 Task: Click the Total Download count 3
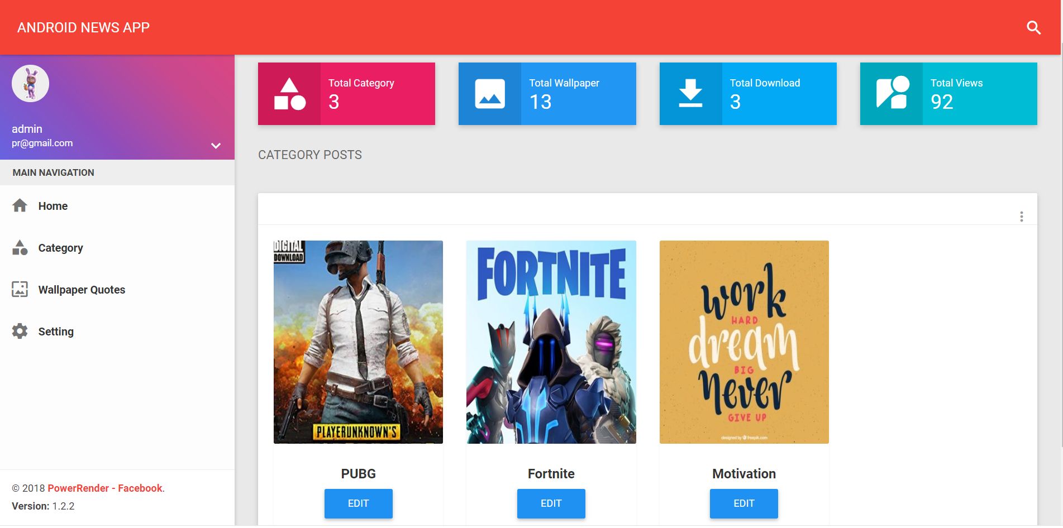(735, 102)
